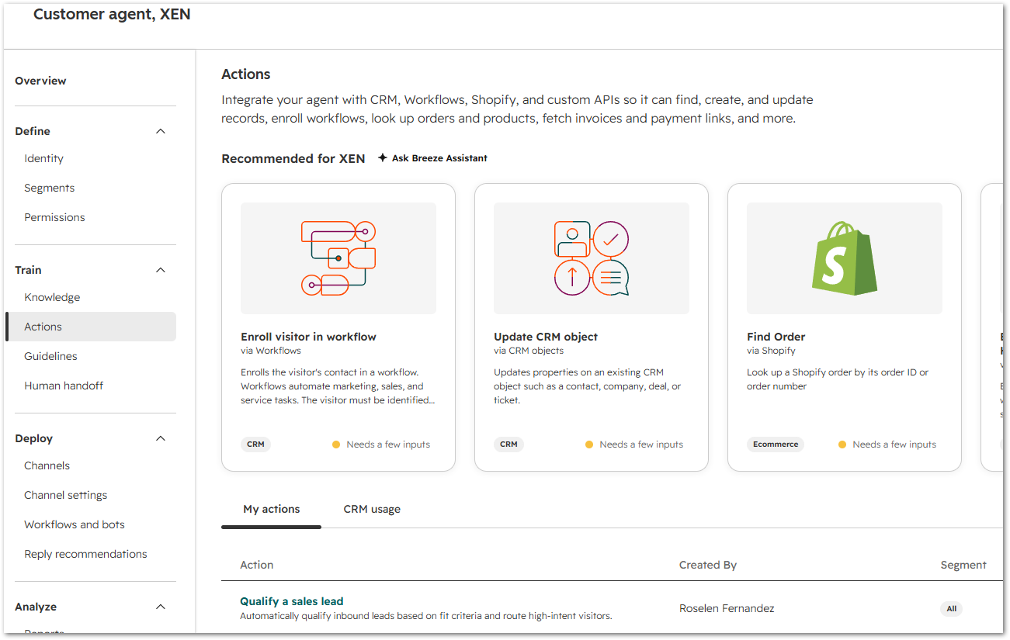Click 'Needs a few inputs' on Enroll visitor
Screen dimensions: 1010x640
[388, 445]
